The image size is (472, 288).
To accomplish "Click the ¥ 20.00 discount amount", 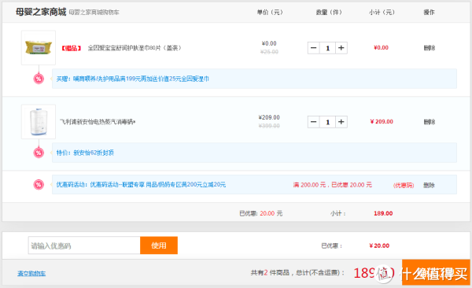I will click(379, 246).
